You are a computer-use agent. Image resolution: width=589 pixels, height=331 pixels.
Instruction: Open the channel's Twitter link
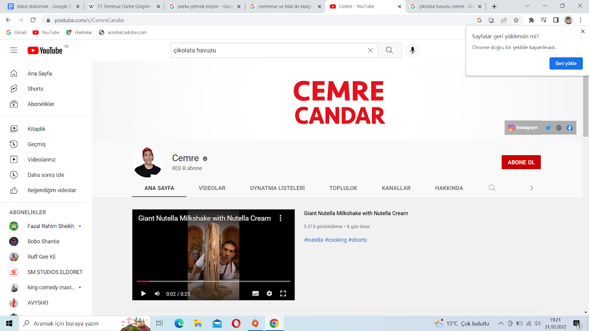click(548, 128)
